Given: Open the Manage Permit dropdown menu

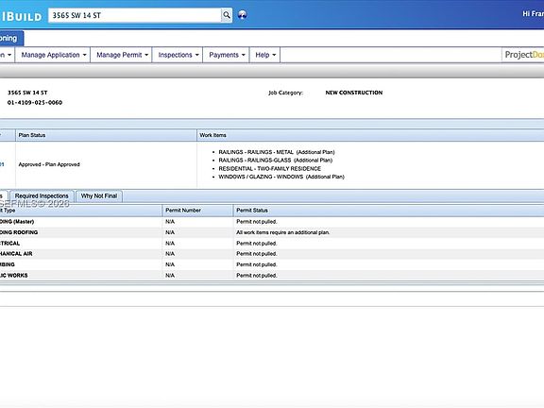Looking at the screenshot, I should pos(122,55).
